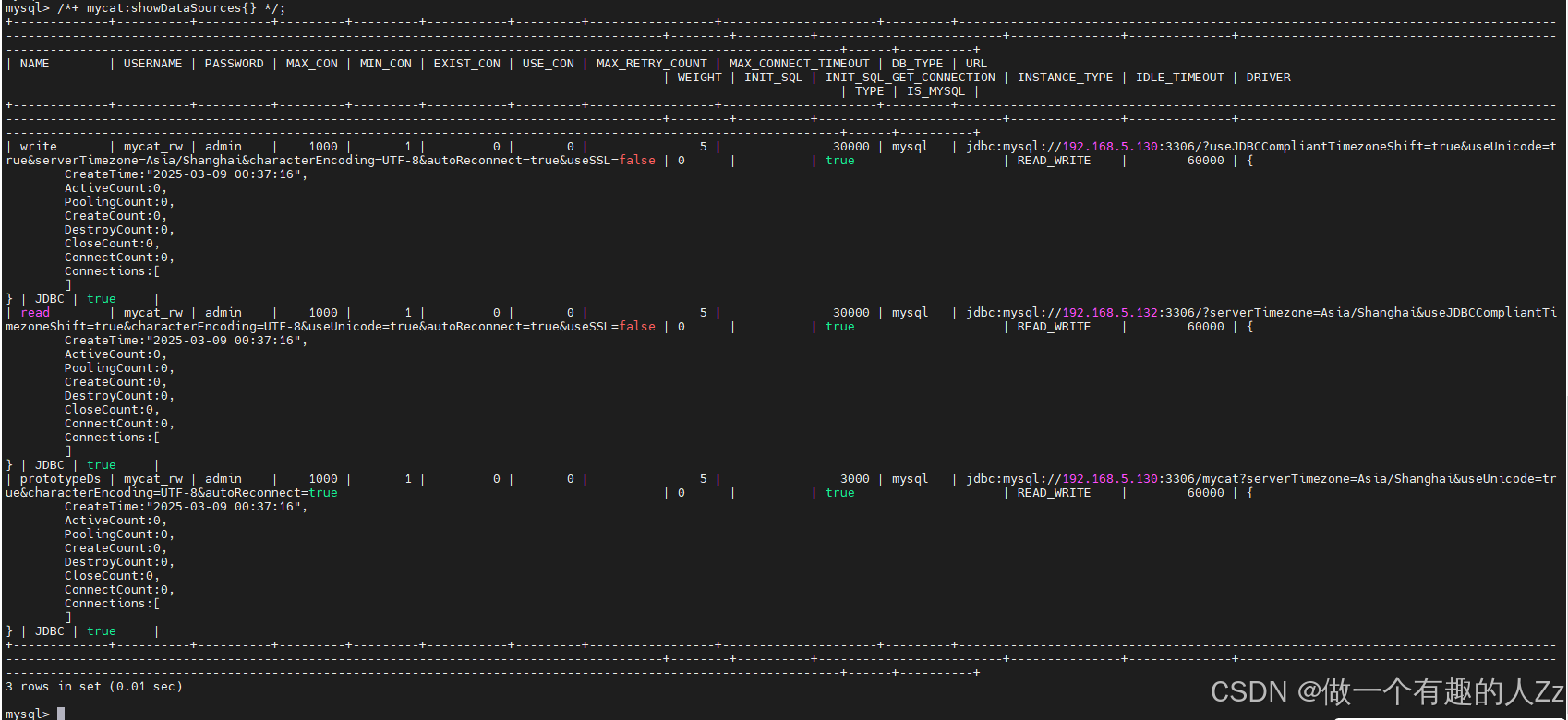
Task: Click the 192.168.5.132 IP address
Action: 1109,313
